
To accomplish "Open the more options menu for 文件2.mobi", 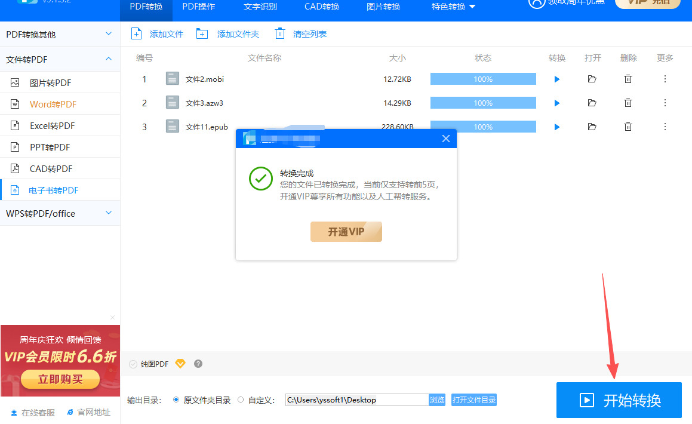I will 665,79.
